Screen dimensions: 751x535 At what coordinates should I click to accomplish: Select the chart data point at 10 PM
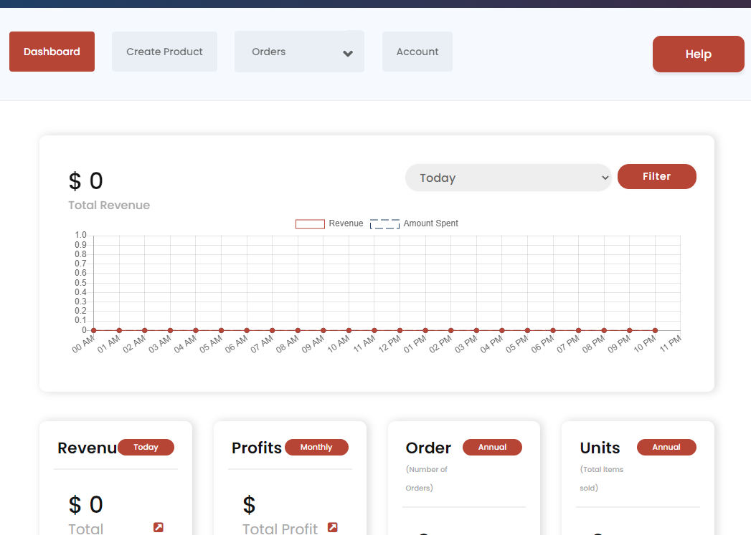pos(655,330)
